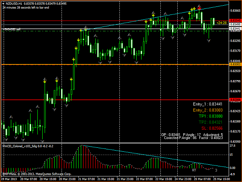Click the '24 minutes 28 seconds left to bar end' label

tap(26, 7)
